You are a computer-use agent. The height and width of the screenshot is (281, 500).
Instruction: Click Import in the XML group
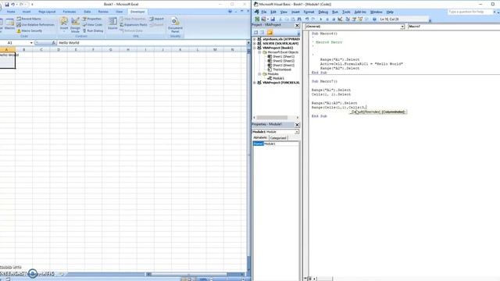[x=156, y=19]
